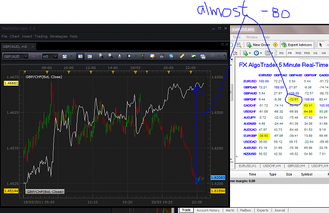Select the arrow cursor tool in MetaTrader toolbar
Image resolution: width=329 pixels, height=213 pixels.
coord(321,45)
